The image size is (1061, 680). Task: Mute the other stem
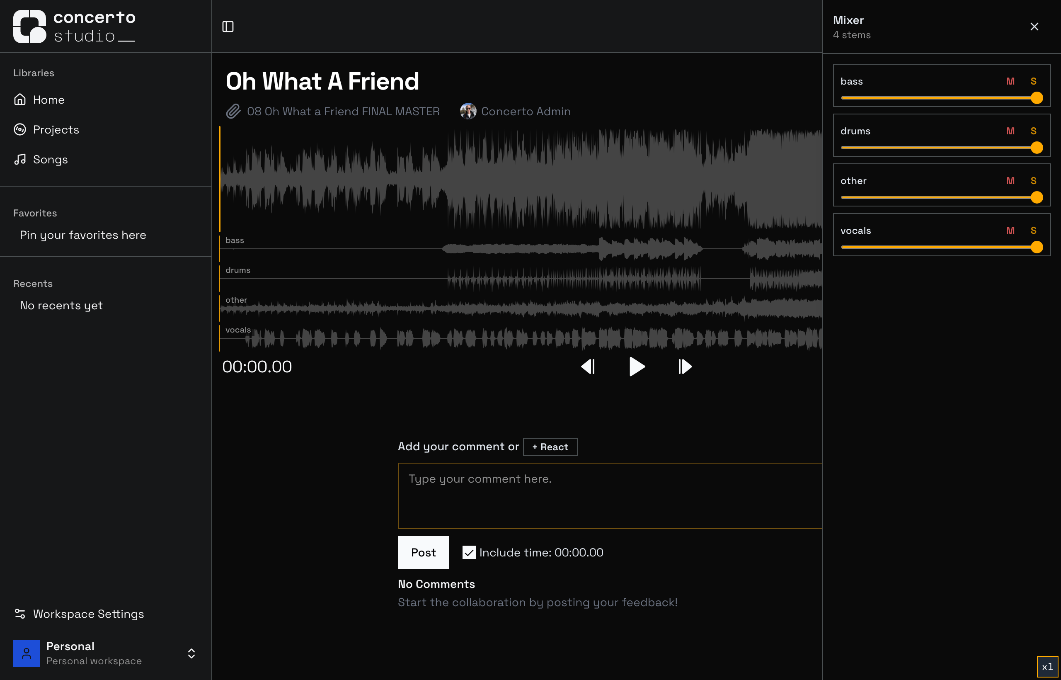1010,181
